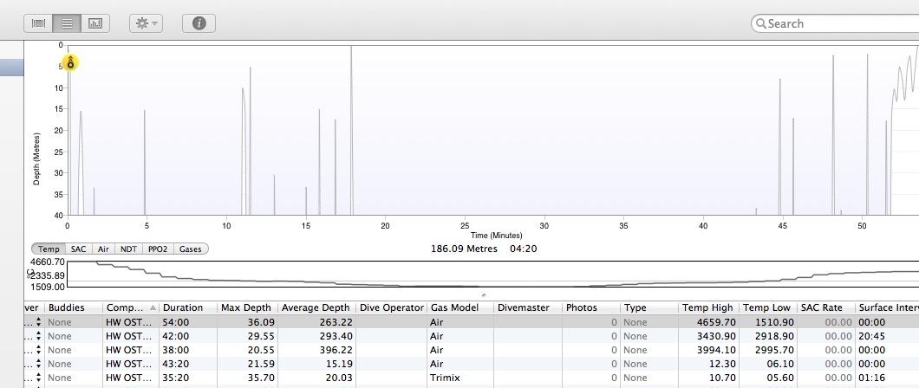Click the yellow ascent warning marker
Image resolution: width=919 pixels, height=388 pixels.
71,62
